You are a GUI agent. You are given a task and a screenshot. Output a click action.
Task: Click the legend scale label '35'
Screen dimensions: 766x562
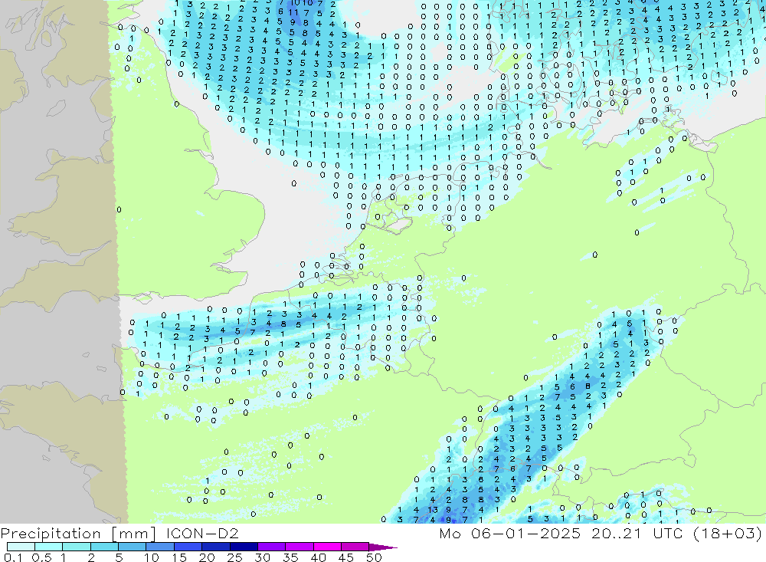click(290, 557)
